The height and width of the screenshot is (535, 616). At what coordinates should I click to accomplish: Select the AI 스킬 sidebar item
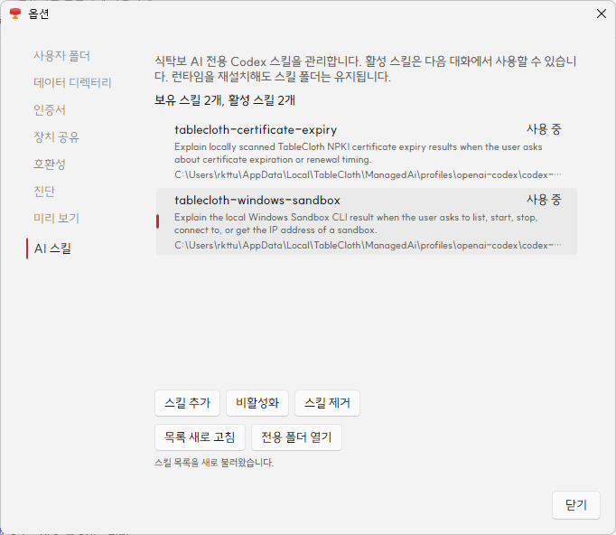(x=52, y=249)
